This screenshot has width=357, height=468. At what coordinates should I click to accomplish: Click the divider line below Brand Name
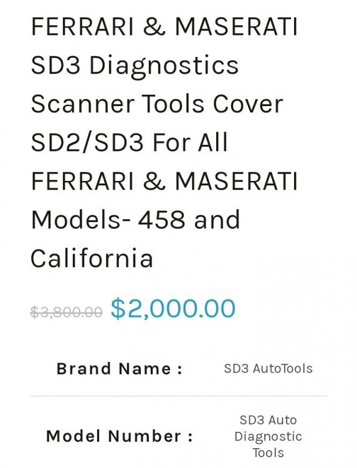[178, 396]
